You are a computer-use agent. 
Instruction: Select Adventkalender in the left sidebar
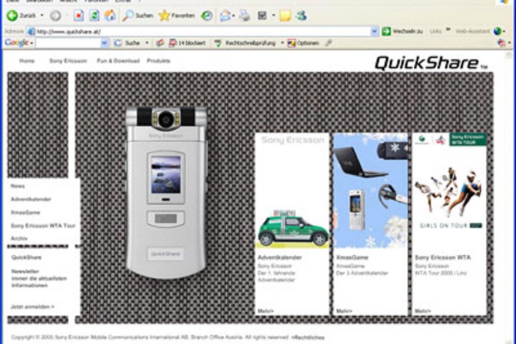tap(31, 199)
